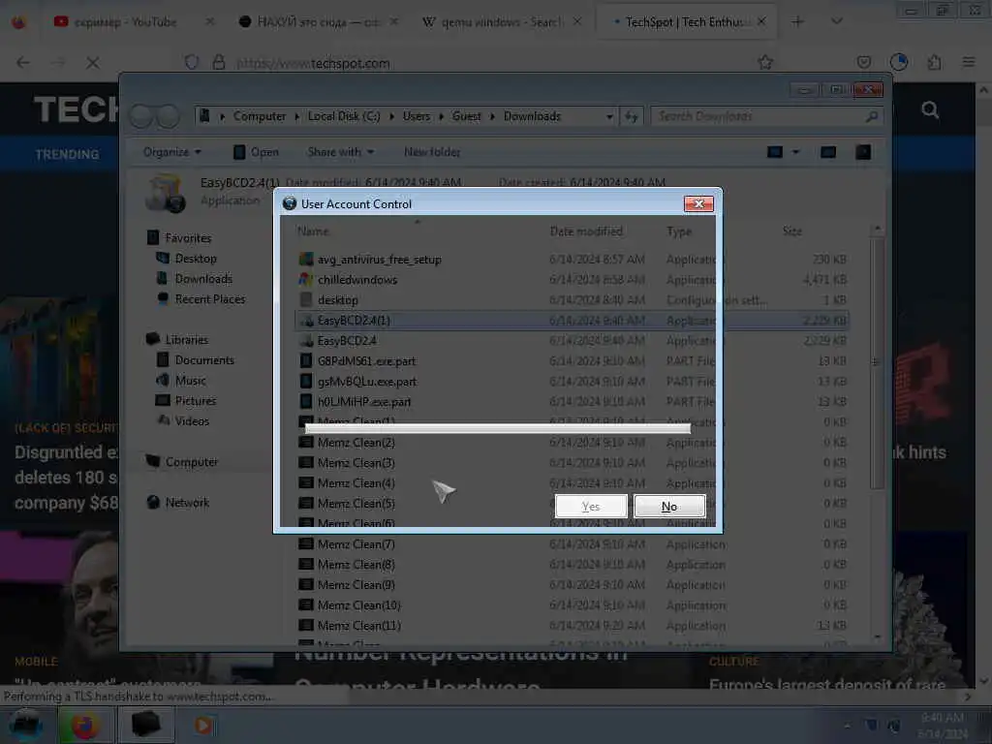Select Network in navigation pane
This screenshot has width=992, height=744.
click(187, 503)
